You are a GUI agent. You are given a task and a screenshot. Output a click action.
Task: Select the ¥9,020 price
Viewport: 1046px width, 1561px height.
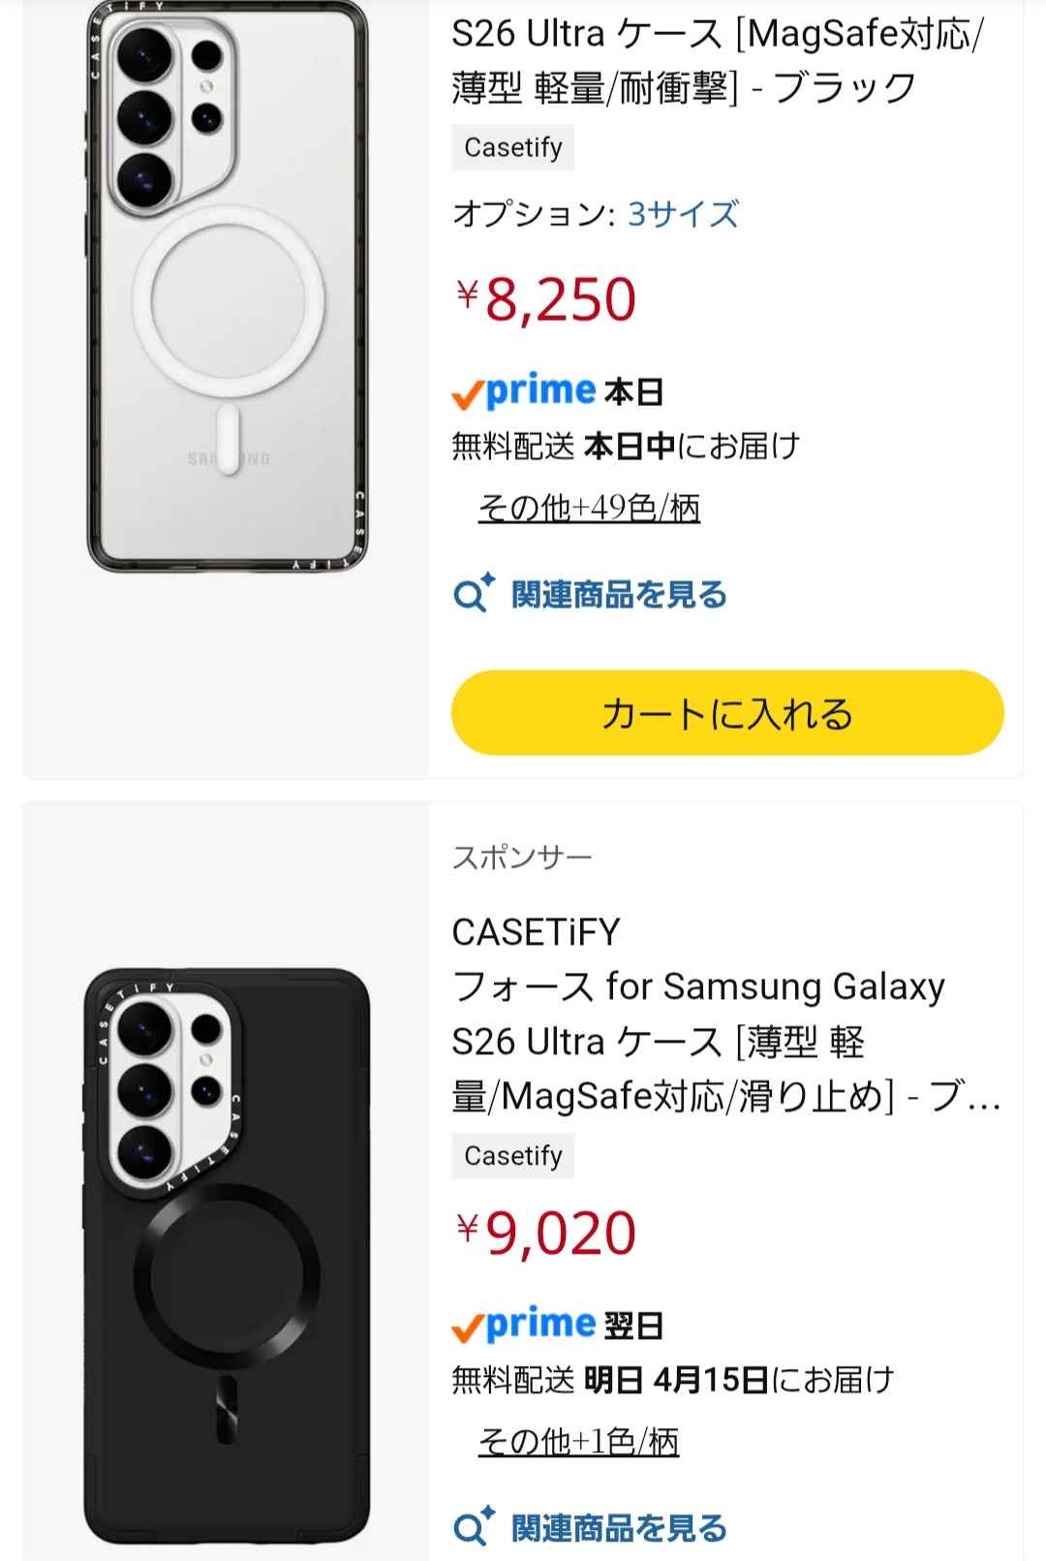547,1233
